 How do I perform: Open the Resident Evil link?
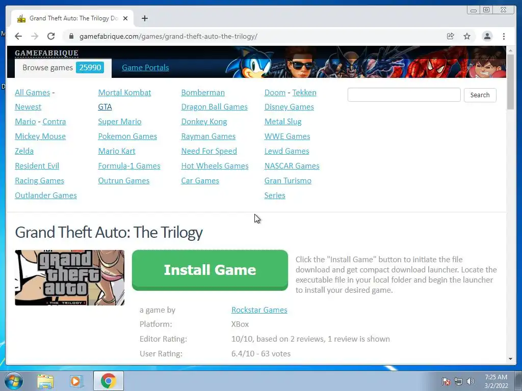pyautogui.click(x=37, y=165)
